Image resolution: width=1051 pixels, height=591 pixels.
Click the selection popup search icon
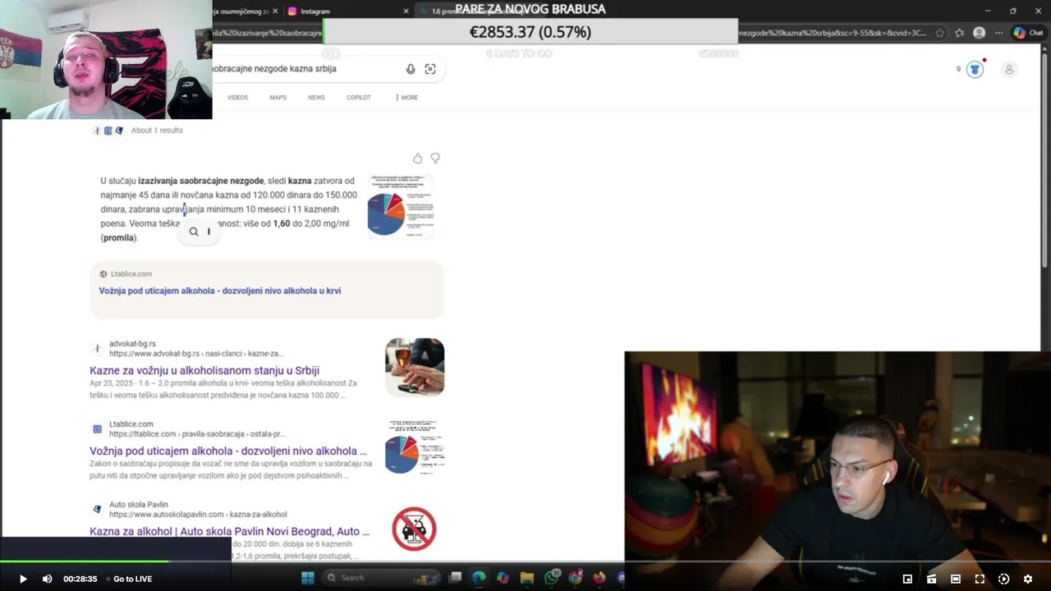[x=194, y=231]
